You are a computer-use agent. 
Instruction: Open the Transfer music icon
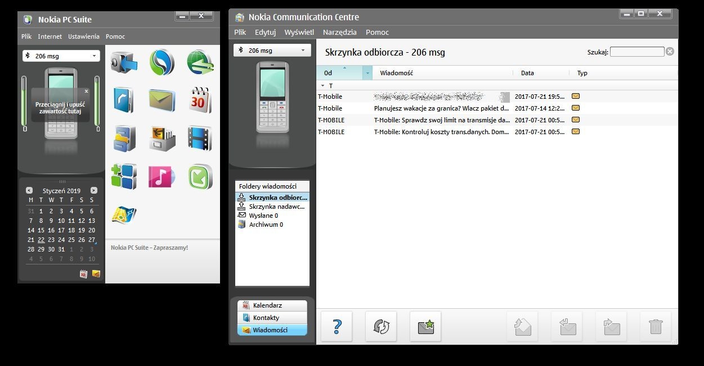162,177
